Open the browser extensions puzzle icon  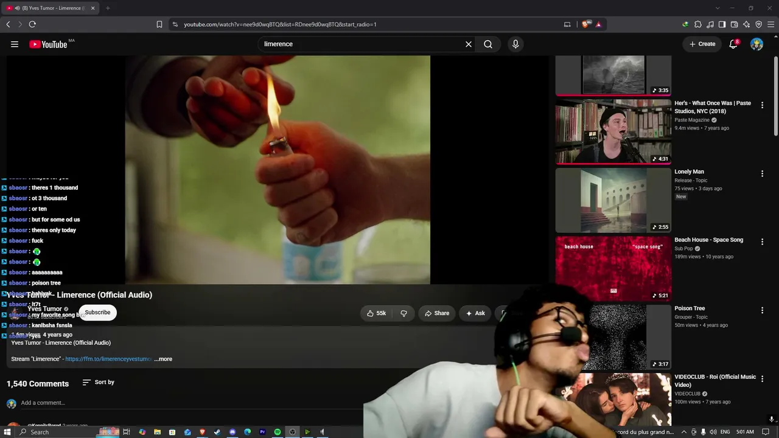[x=698, y=24]
